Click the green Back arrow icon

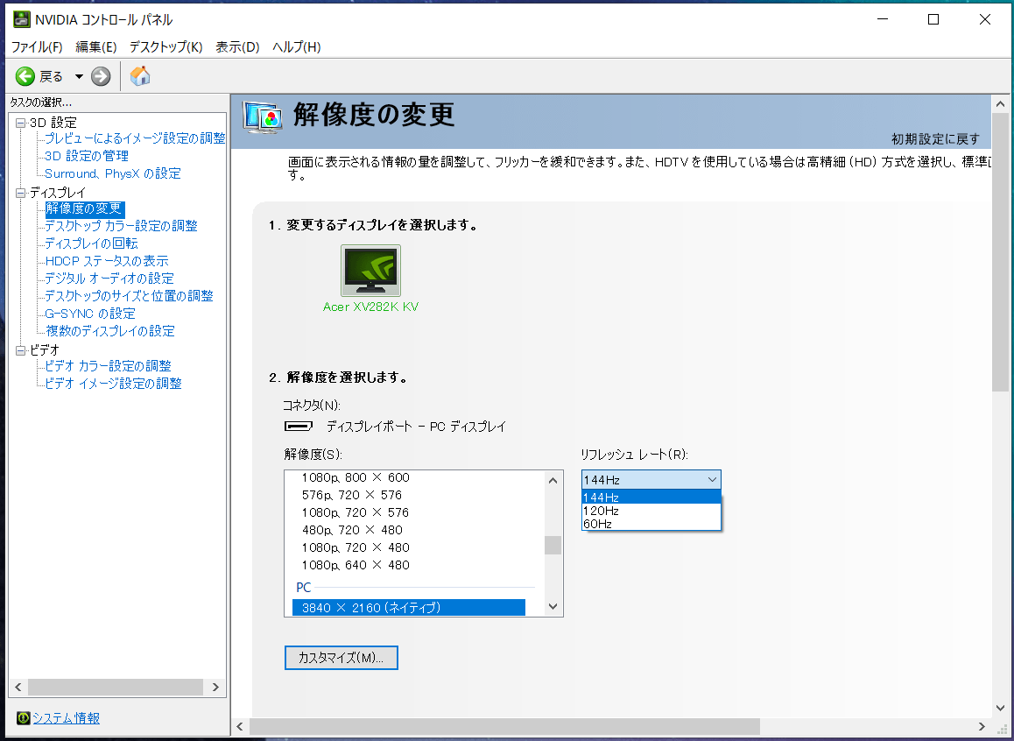(25, 76)
